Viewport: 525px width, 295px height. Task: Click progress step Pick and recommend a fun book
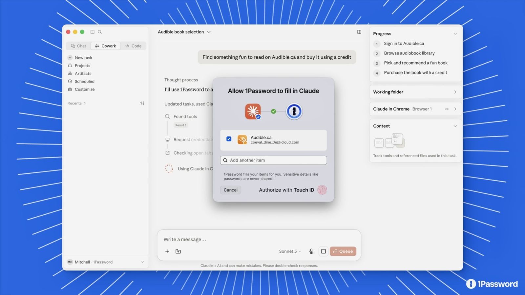(x=416, y=63)
